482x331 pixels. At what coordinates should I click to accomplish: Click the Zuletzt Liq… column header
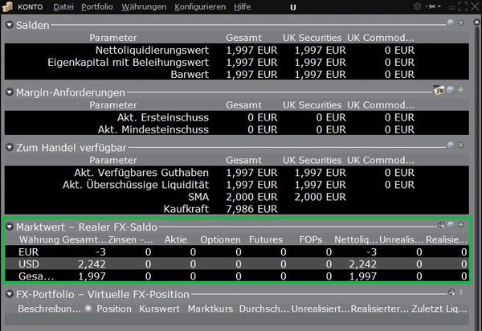(x=439, y=309)
